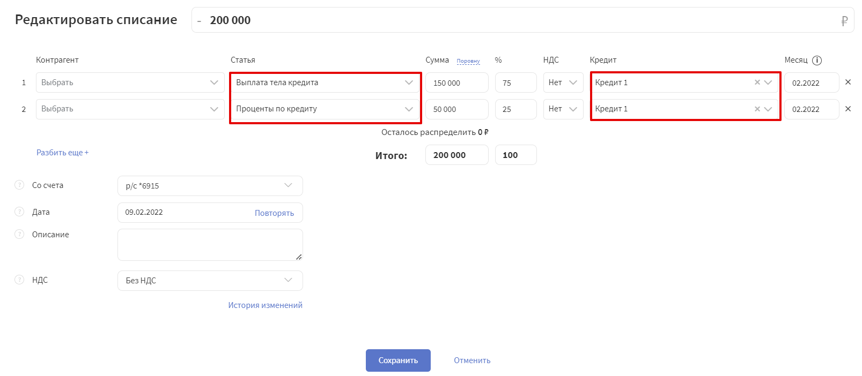Open Проценты по кредиту article dropdown
Viewport: 862px width, 376px height.
[x=325, y=109]
